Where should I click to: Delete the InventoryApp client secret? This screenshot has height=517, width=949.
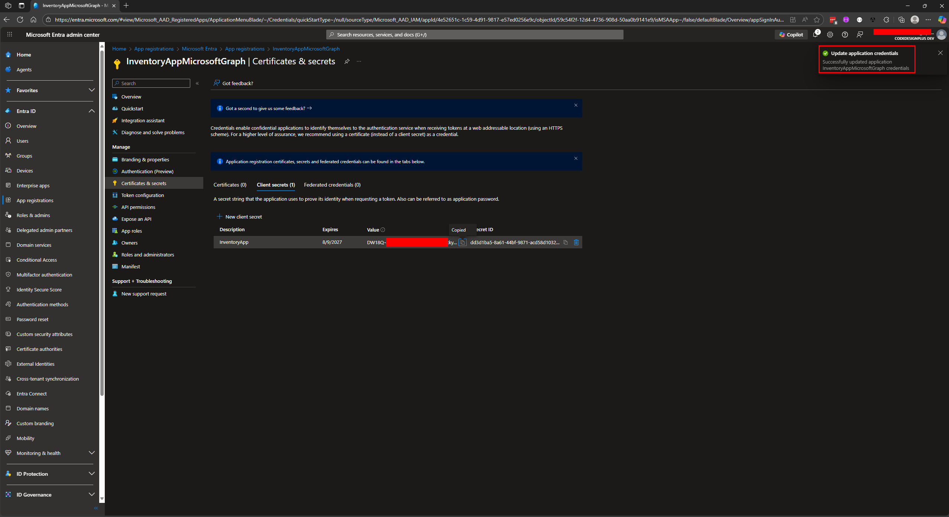click(576, 242)
